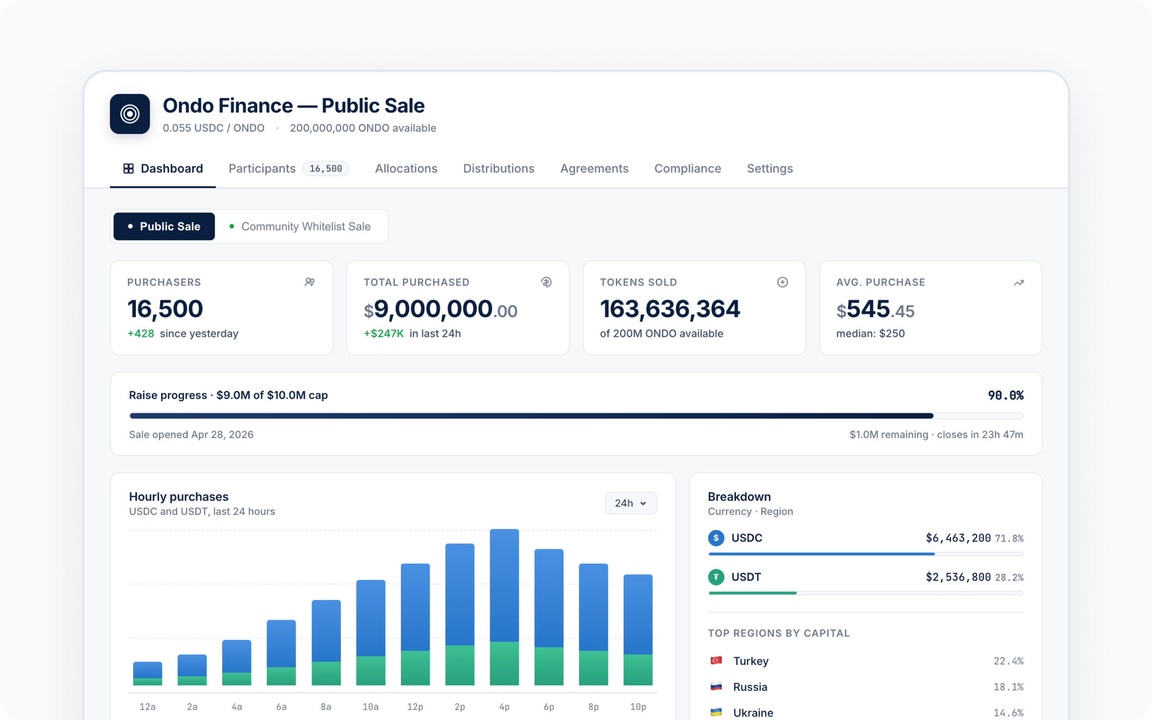1152x720 pixels.
Task: Click the +428 since yesterday text
Action: [x=183, y=333]
